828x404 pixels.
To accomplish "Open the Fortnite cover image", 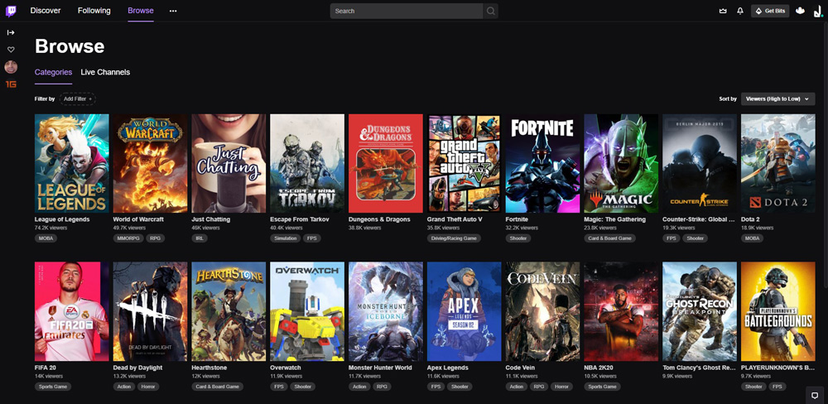I will pyautogui.click(x=542, y=163).
